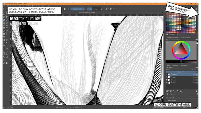Toggle visibility of third layer row
Image resolution: width=201 pixels, height=113 pixels.
pyautogui.click(x=167, y=80)
